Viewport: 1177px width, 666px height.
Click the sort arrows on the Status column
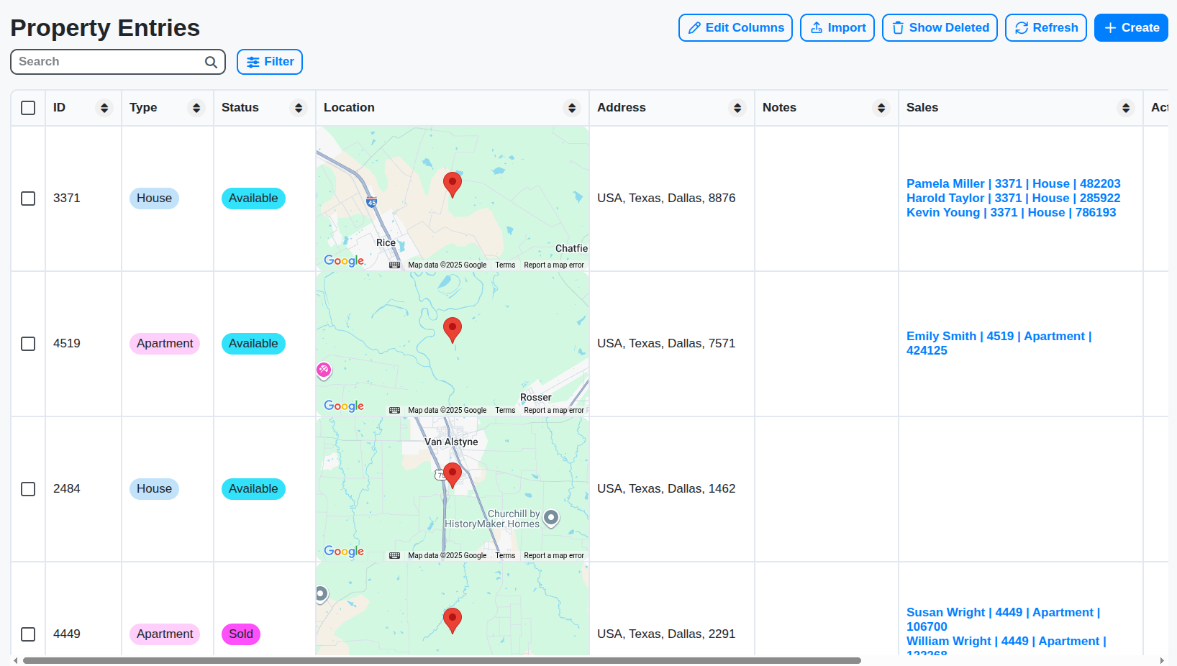(x=299, y=107)
